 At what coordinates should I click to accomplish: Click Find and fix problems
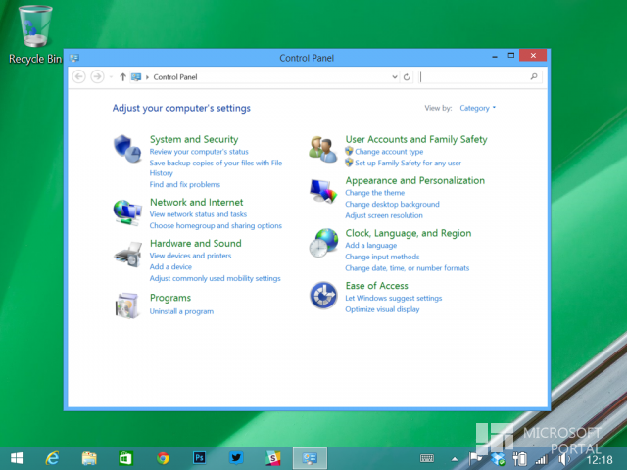[185, 184]
